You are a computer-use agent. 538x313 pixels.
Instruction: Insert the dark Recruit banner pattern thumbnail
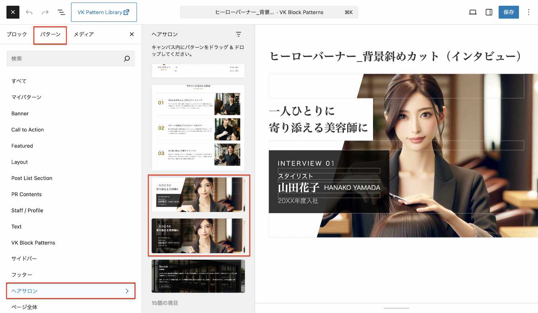[x=198, y=276]
